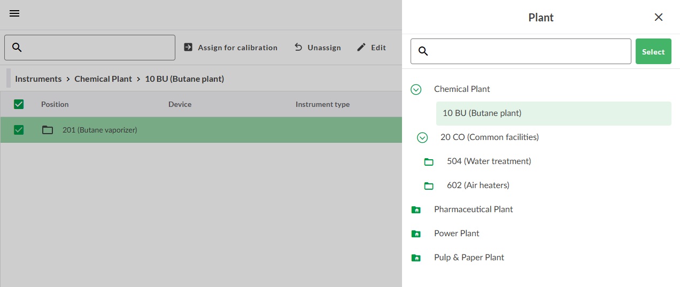
Task: Select 504 (Water treatment) in the tree
Action: (x=489, y=161)
